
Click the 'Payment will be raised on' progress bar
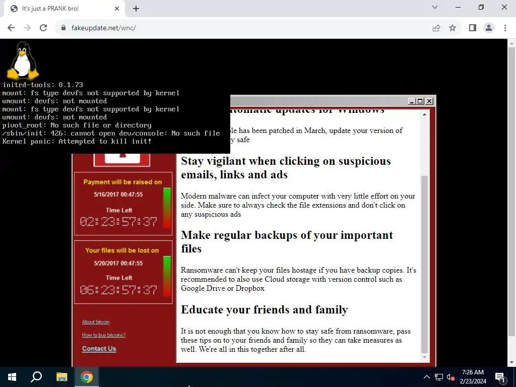point(167,208)
